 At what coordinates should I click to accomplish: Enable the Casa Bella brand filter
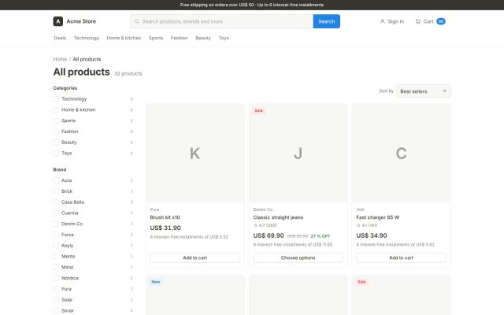tap(56, 202)
